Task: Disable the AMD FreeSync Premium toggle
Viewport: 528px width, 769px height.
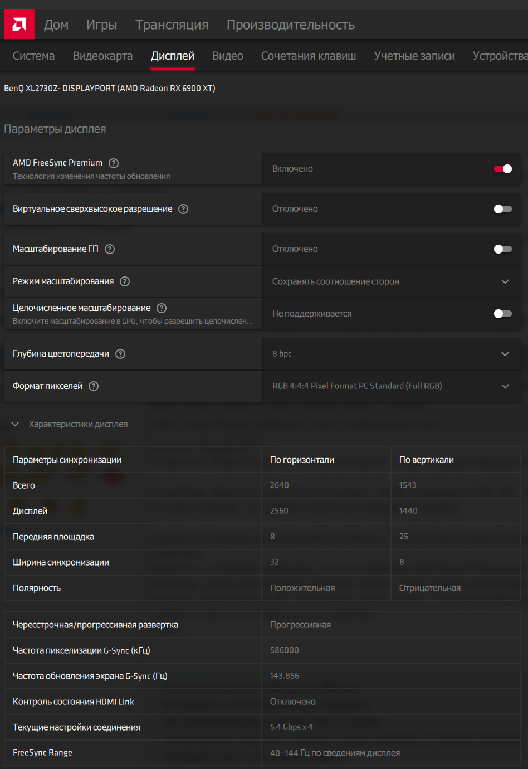Action: 502,169
